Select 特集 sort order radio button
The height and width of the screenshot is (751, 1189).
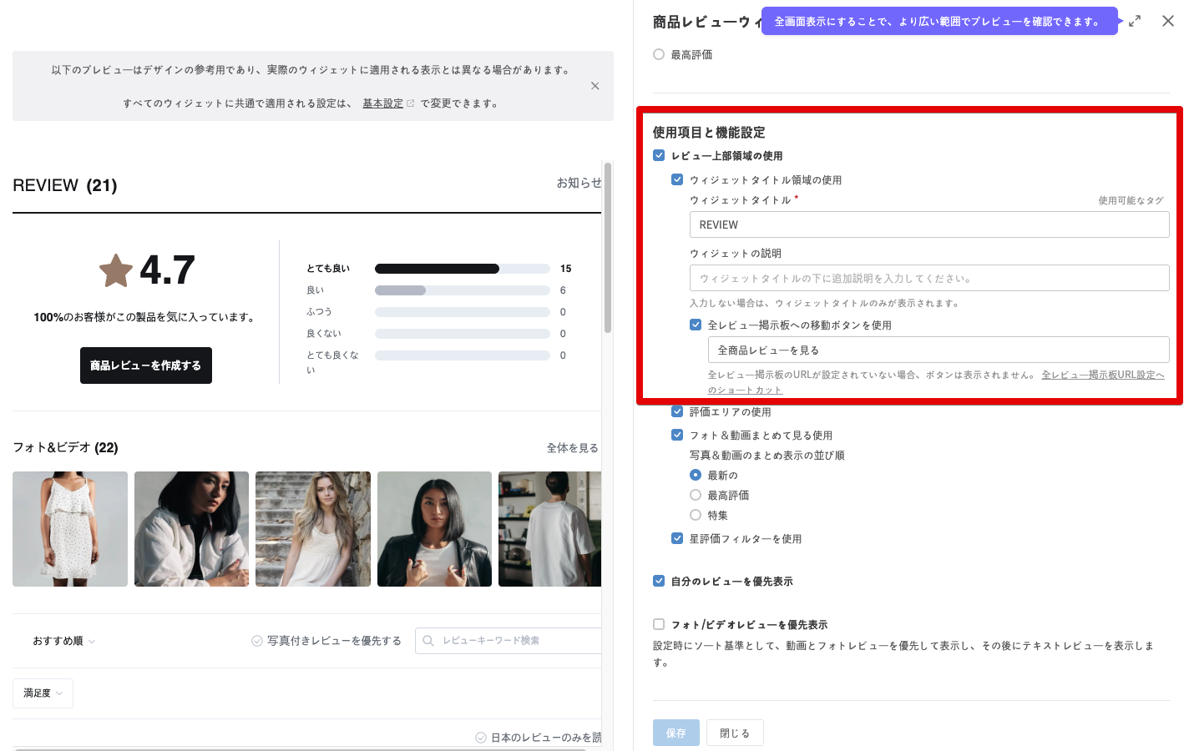(x=696, y=516)
